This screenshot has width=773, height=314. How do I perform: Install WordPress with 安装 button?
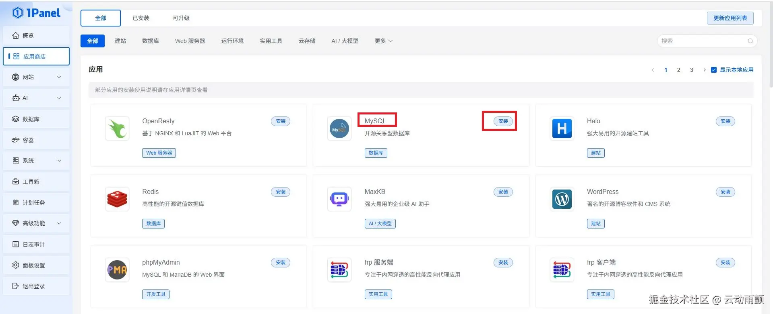[x=725, y=192]
